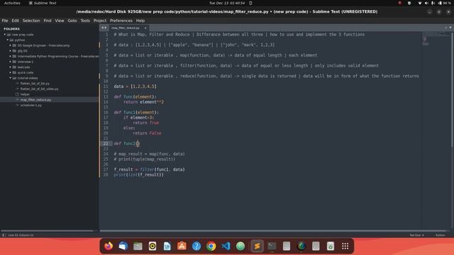Click the 'gfg DS' folder icon

[14, 51]
